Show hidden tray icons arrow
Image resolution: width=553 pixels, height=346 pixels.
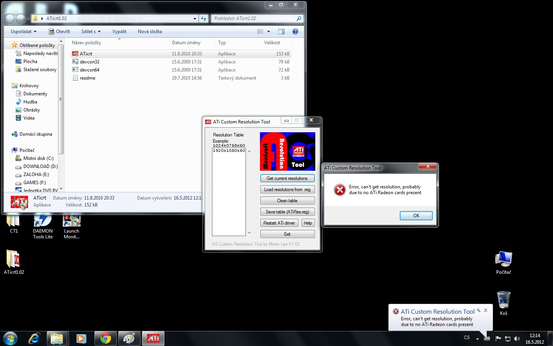click(x=477, y=339)
